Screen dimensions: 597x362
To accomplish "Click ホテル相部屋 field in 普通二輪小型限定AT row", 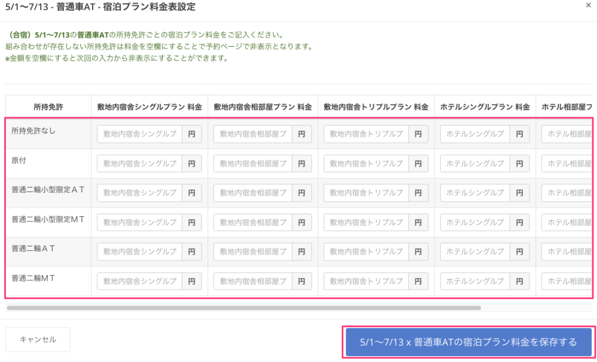I will point(566,193).
